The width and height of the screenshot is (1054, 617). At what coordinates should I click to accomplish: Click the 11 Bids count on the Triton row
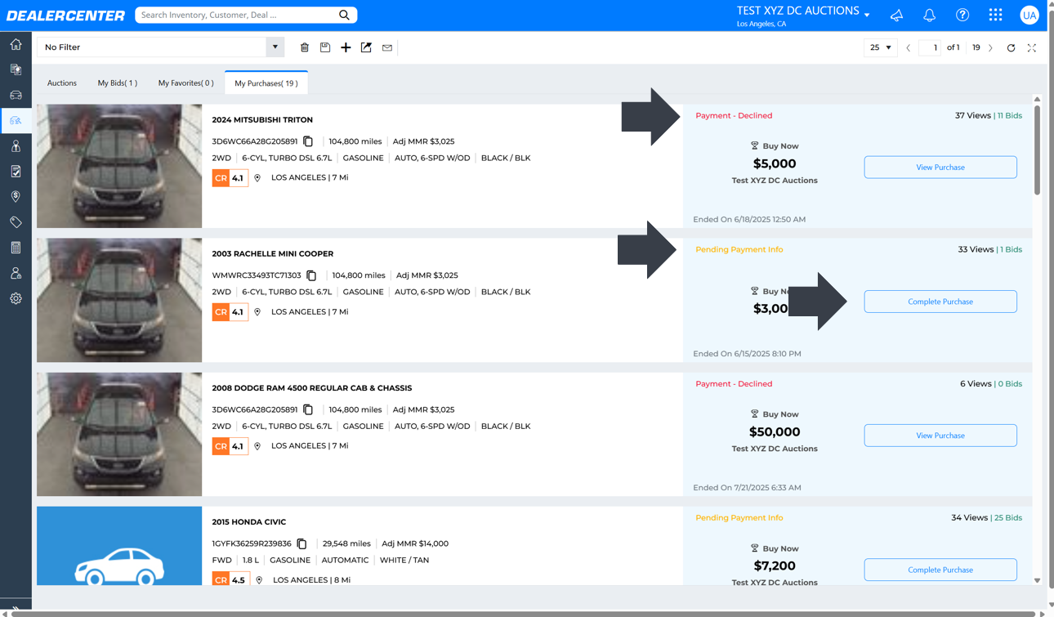pyautogui.click(x=1010, y=115)
